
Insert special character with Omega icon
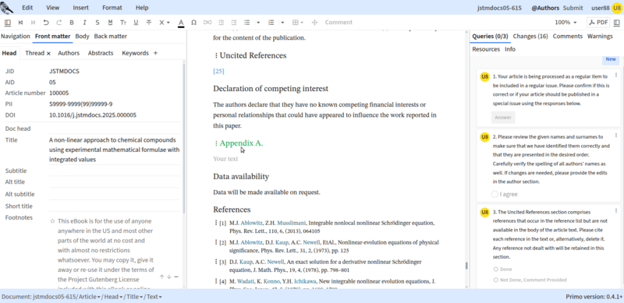click(193, 23)
